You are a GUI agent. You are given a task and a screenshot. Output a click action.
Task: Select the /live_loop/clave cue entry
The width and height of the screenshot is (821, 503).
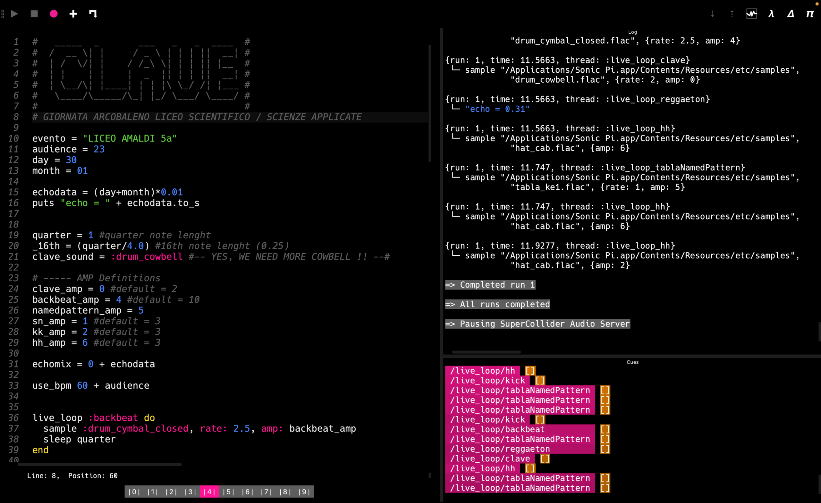[x=489, y=458]
